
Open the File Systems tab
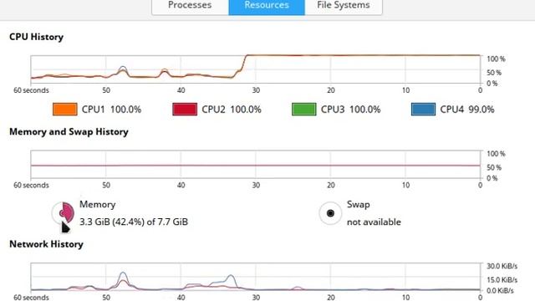point(344,7)
